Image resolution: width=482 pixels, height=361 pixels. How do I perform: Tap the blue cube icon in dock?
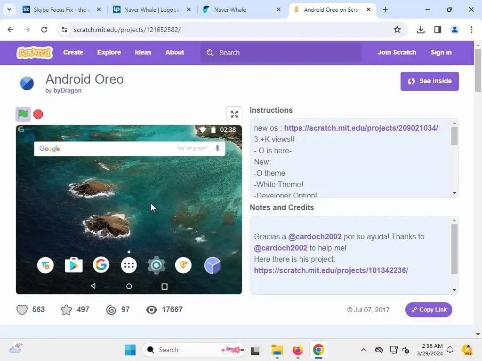tap(212, 265)
